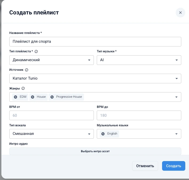Viewport: 189px width, 180px height.
Task: Close the Создать плейлист dialog
Action: pos(180,13)
